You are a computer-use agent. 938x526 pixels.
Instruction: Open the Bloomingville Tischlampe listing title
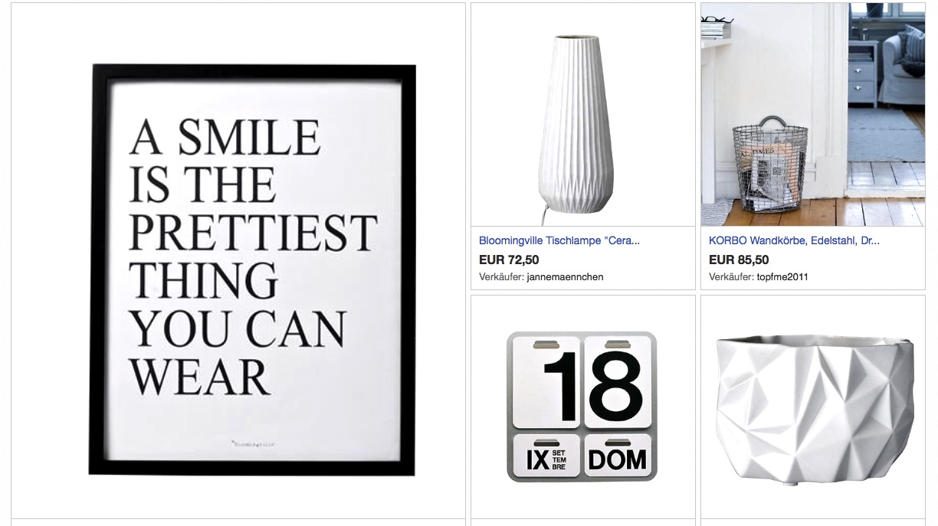(559, 240)
